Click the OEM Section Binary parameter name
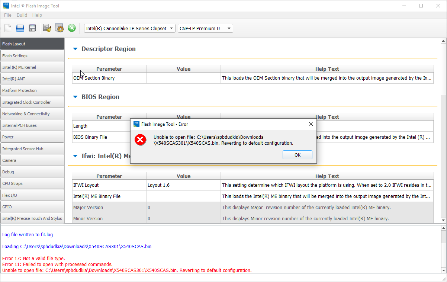 coord(94,78)
